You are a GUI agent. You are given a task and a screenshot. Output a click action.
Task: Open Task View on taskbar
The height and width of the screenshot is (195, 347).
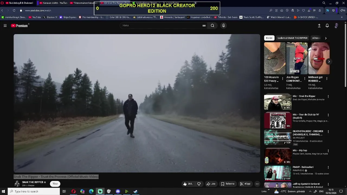pos(64,191)
